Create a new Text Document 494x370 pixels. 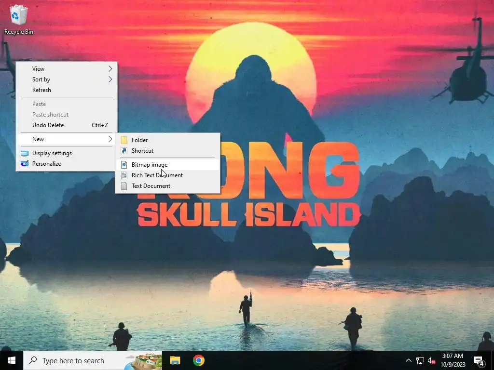[167, 186]
